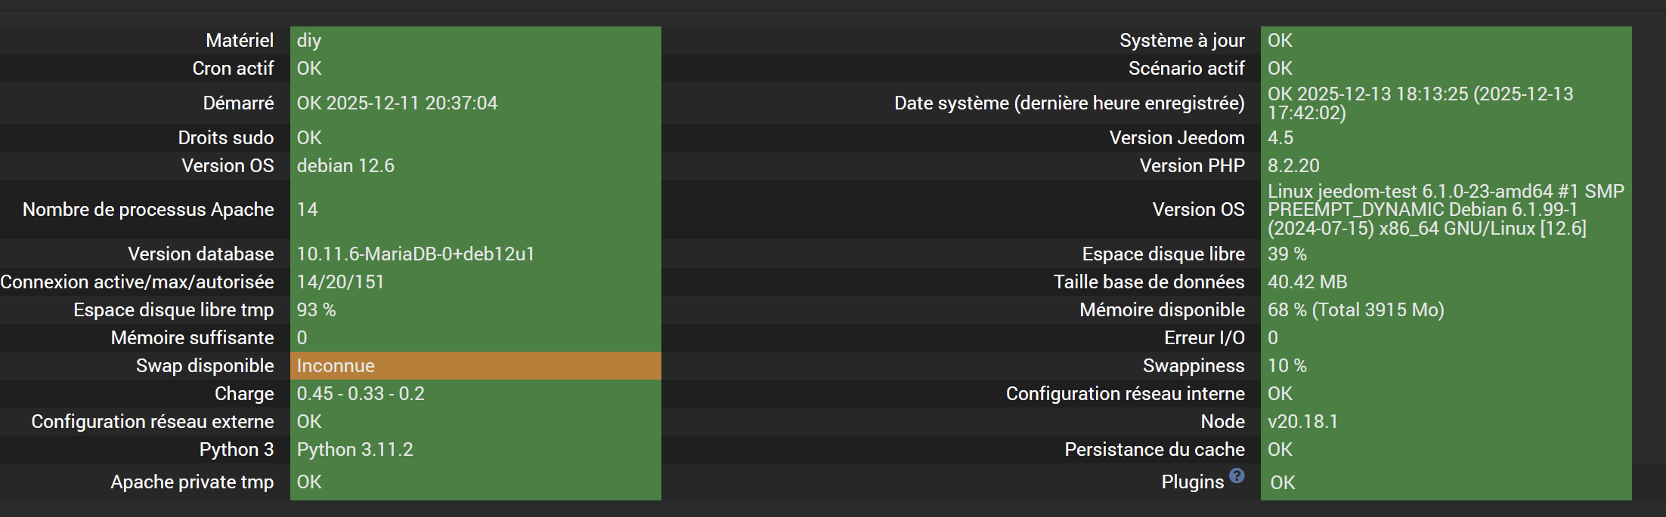
Task: Select the "Swap disponible" row label
Action: (205, 366)
